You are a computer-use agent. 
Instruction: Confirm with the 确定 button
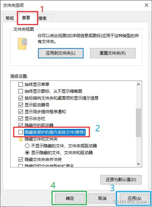70,198
